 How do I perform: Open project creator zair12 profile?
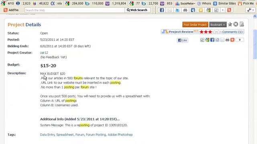coord(44,52)
